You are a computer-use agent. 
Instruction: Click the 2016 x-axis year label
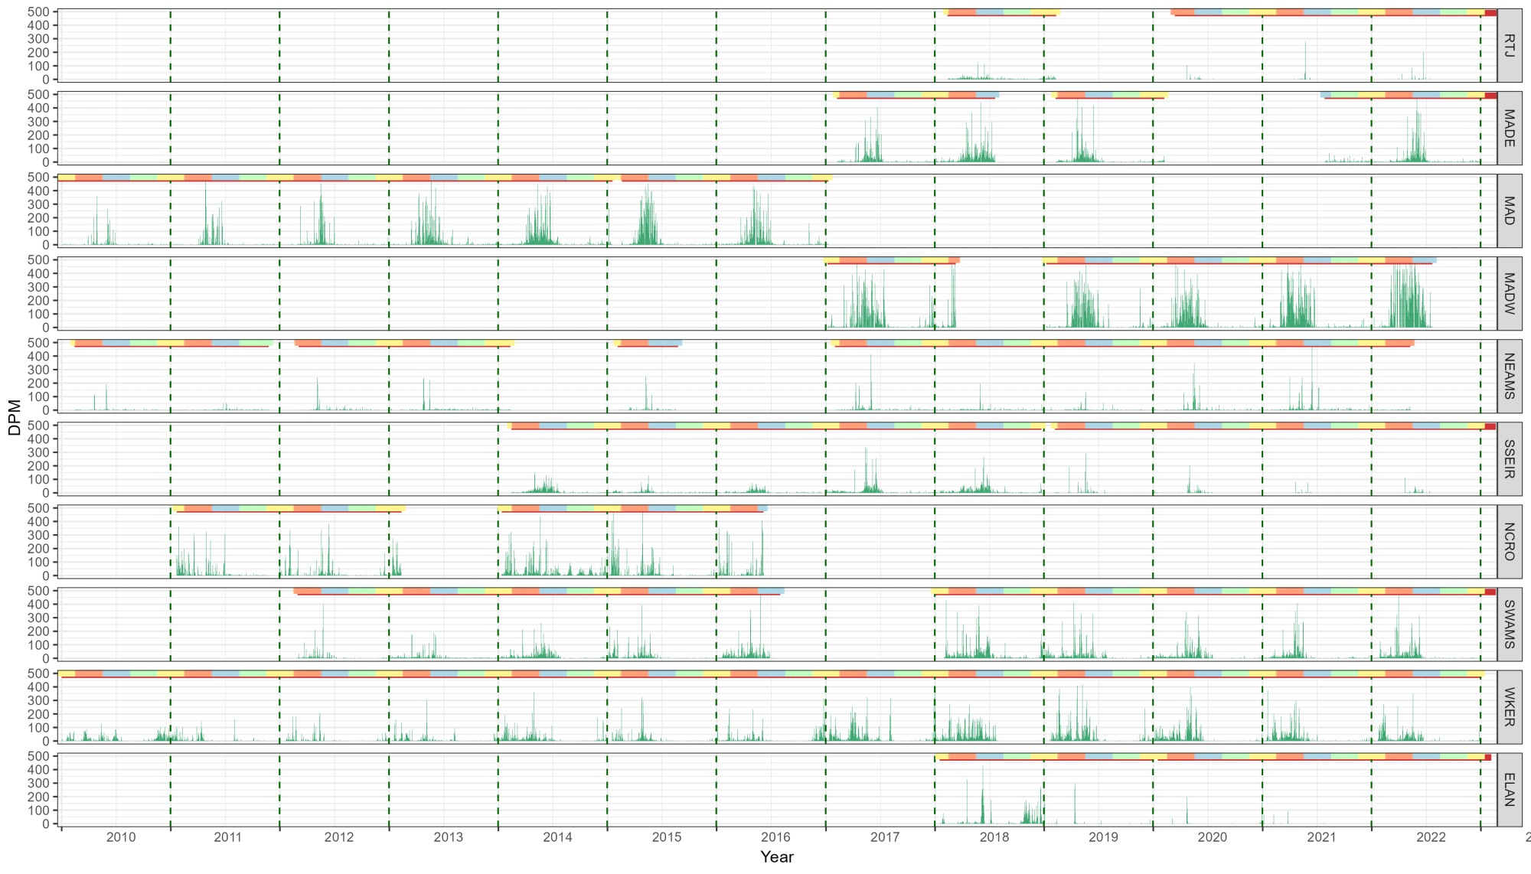[775, 837]
